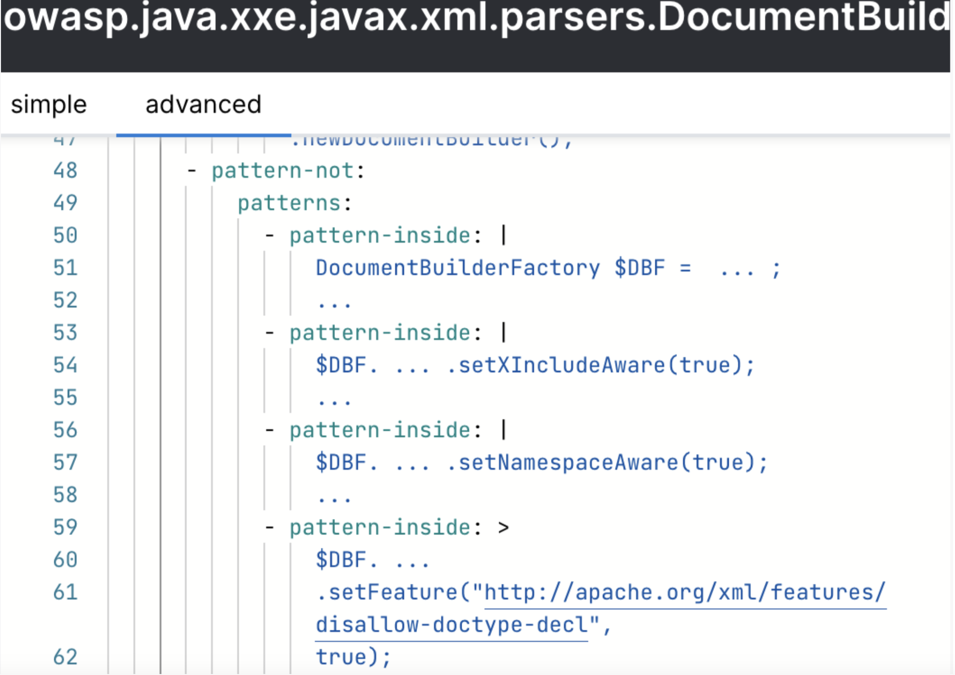The height and width of the screenshot is (675, 955).
Task: Click line number 57 in gutter
Action: click(65, 462)
